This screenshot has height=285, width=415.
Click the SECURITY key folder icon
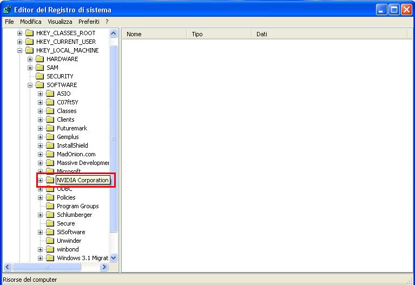point(39,76)
